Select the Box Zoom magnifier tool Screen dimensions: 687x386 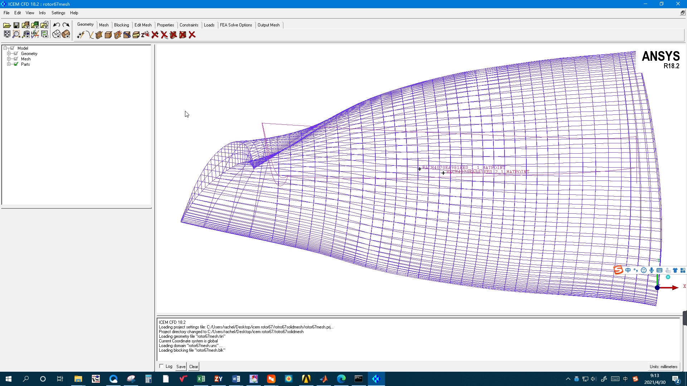(x=16, y=34)
